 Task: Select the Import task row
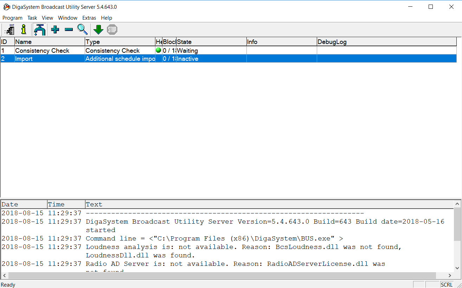point(42,59)
